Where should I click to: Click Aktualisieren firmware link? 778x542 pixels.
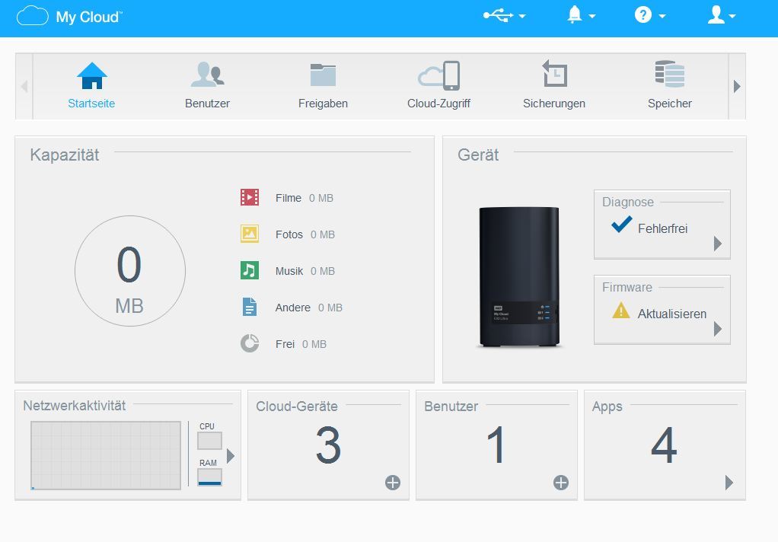[672, 314]
